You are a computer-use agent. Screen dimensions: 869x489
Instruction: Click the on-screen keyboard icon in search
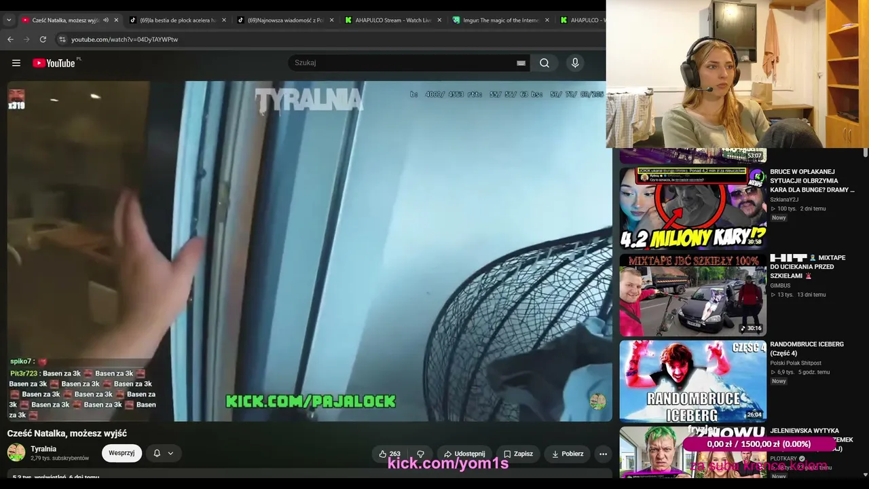[521, 63]
